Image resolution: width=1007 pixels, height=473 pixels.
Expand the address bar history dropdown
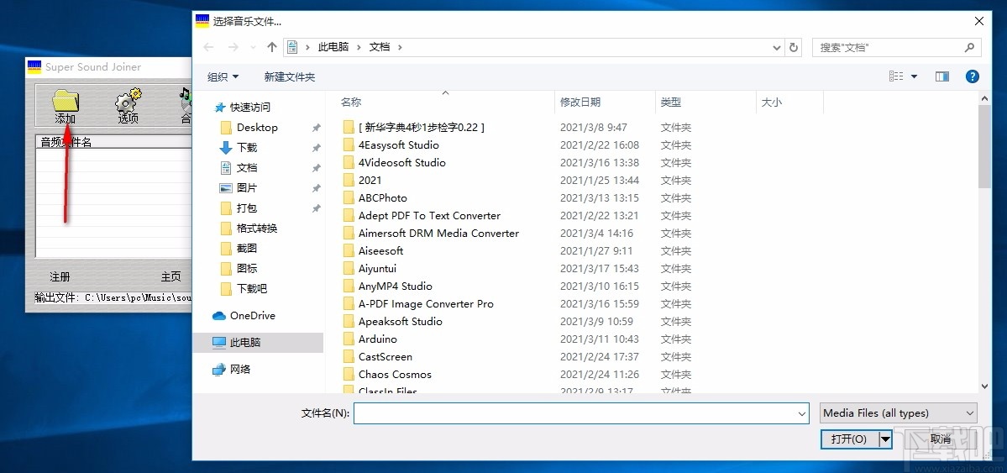point(776,48)
